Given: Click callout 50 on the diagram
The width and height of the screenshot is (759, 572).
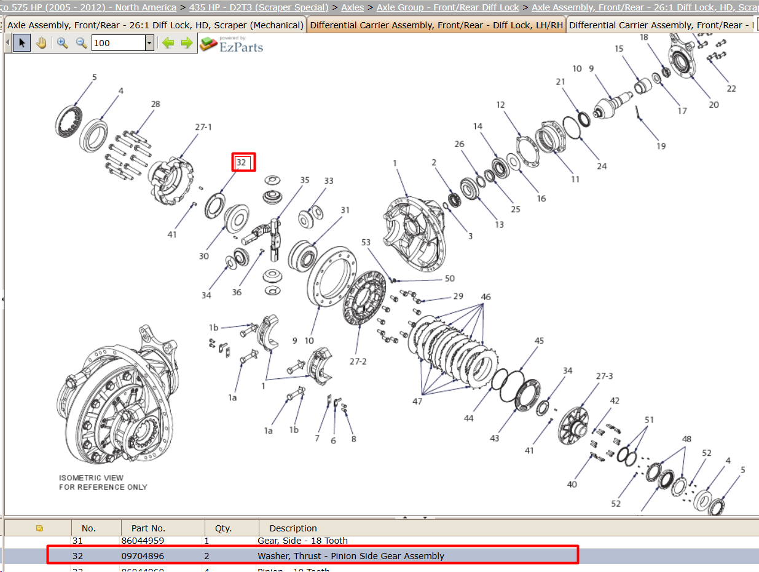Looking at the screenshot, I should click(x=449, y=279).
